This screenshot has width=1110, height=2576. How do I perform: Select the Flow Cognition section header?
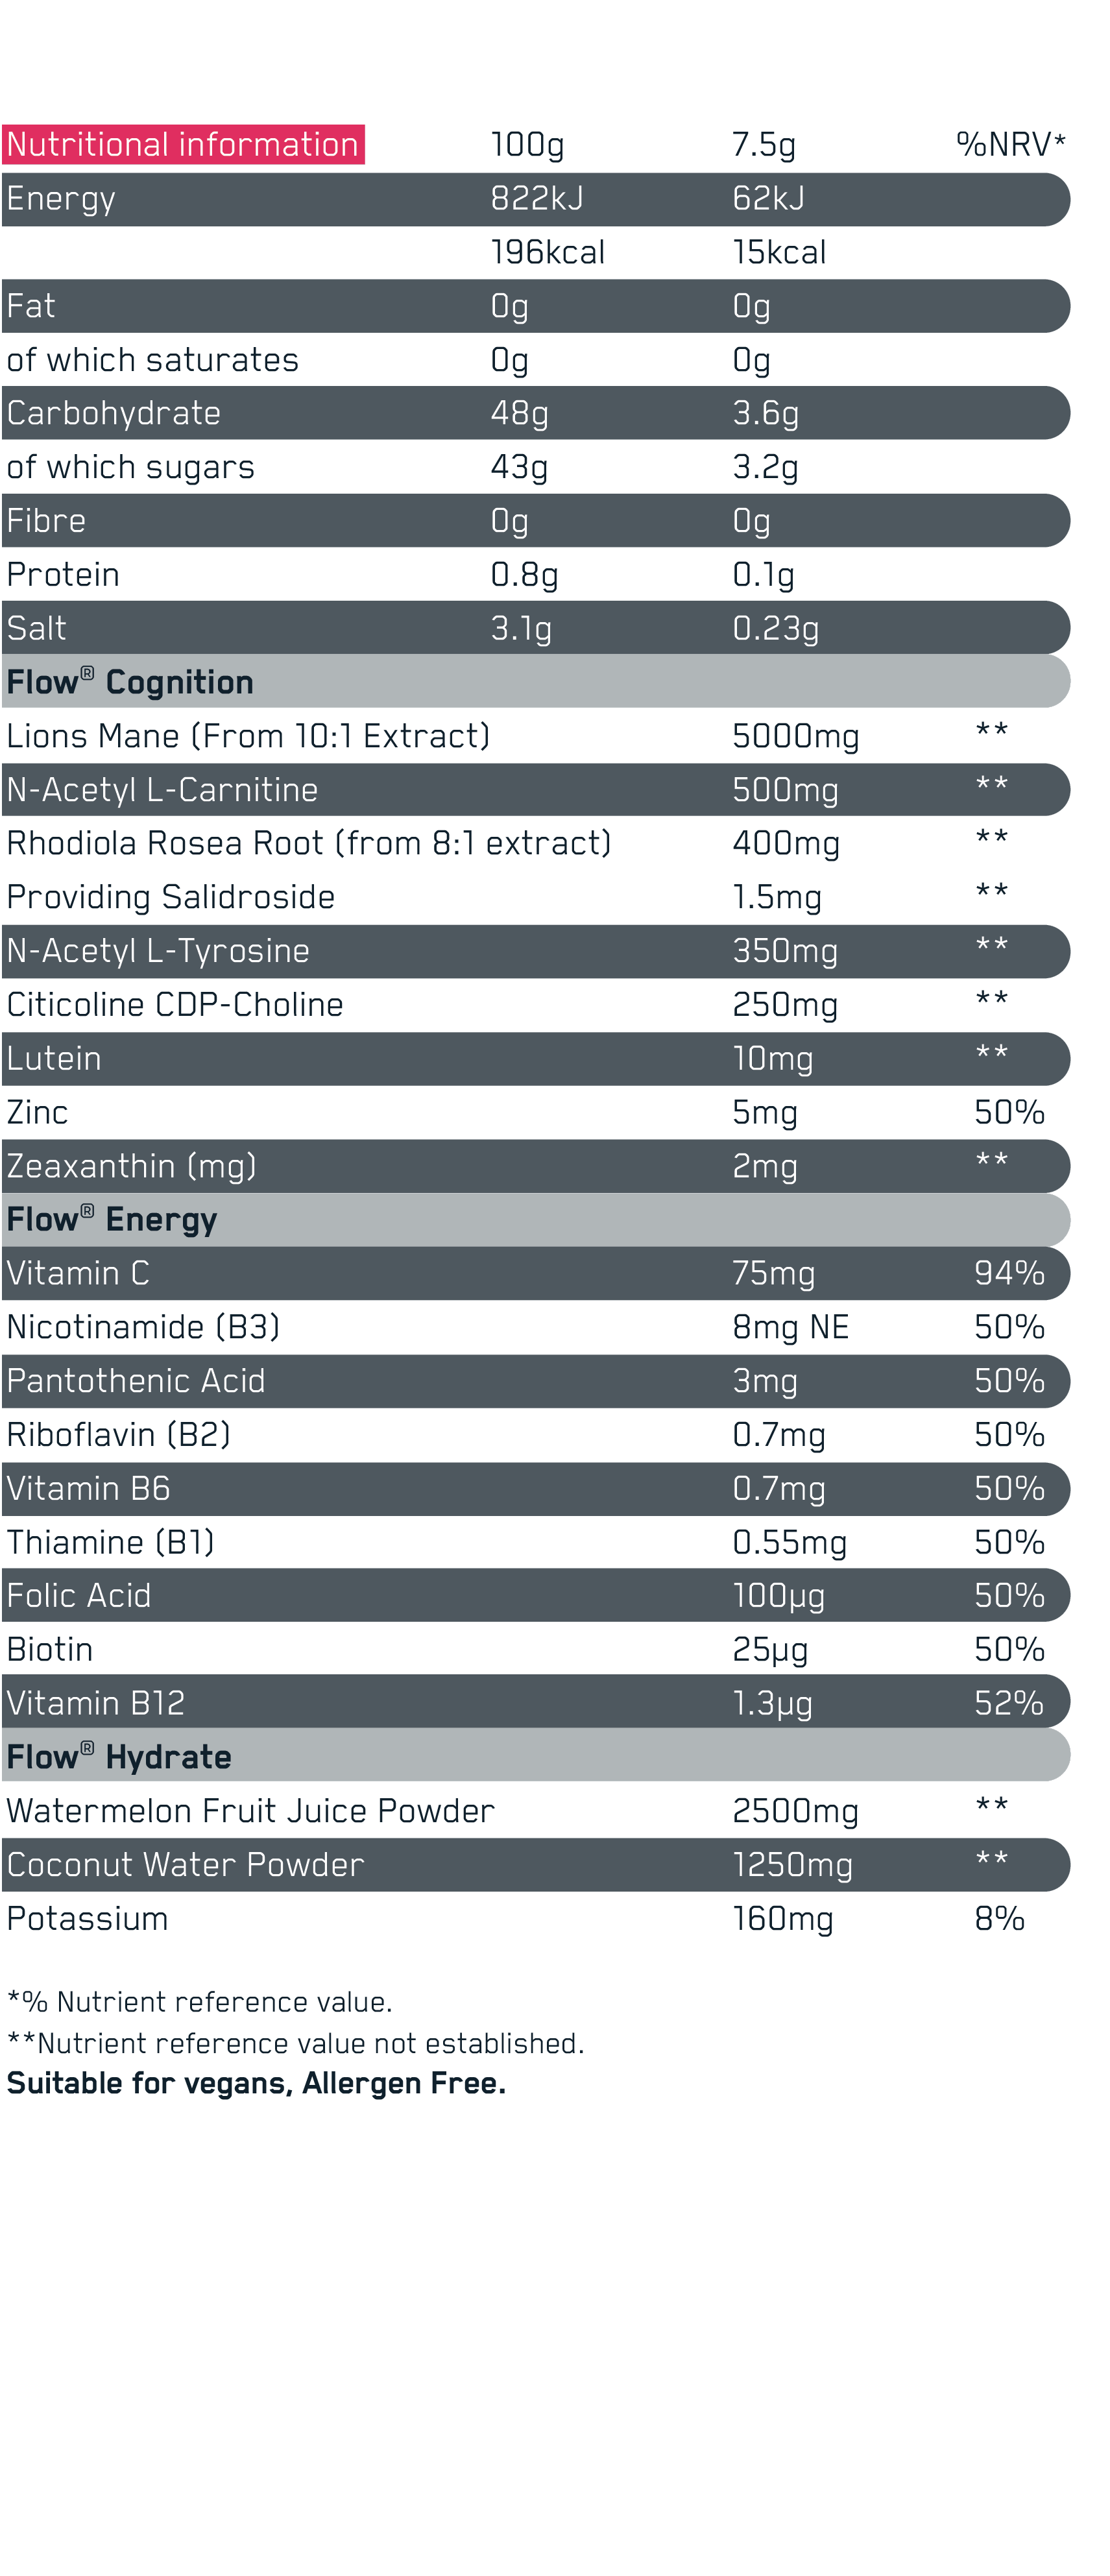(x=130, y=682)
